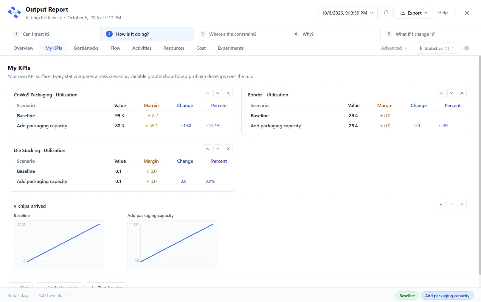Click the Output Report app logo
Screen dimensions: 481x302
[14, 13]
